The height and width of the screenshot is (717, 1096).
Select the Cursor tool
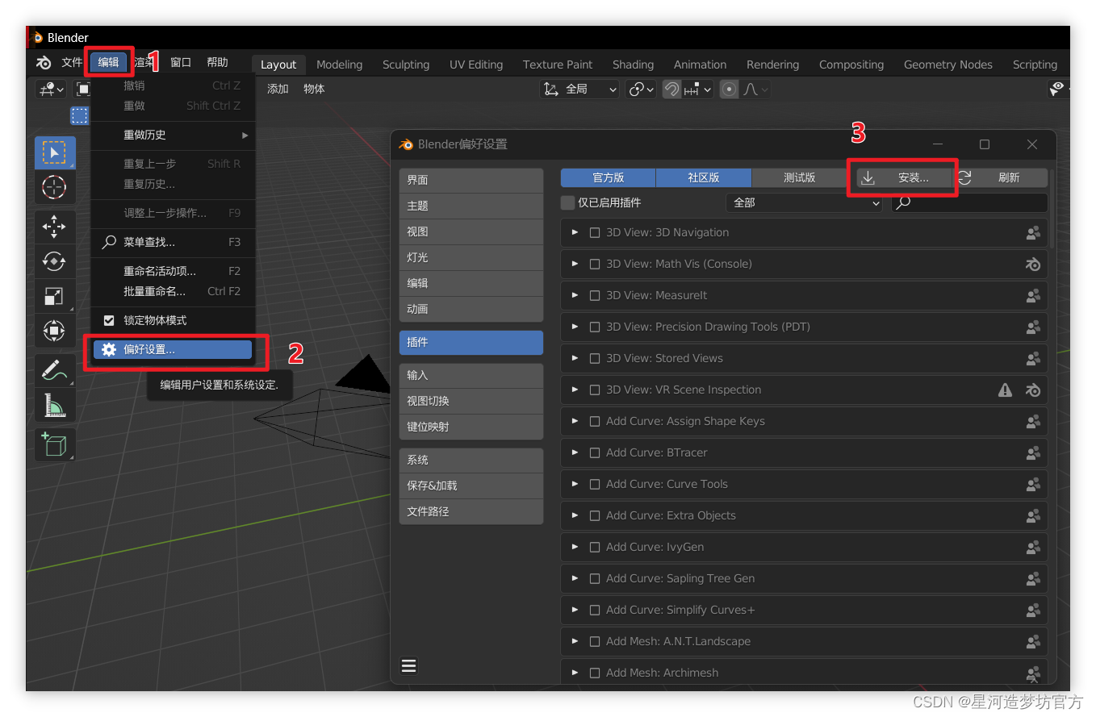tap(54, 187)
